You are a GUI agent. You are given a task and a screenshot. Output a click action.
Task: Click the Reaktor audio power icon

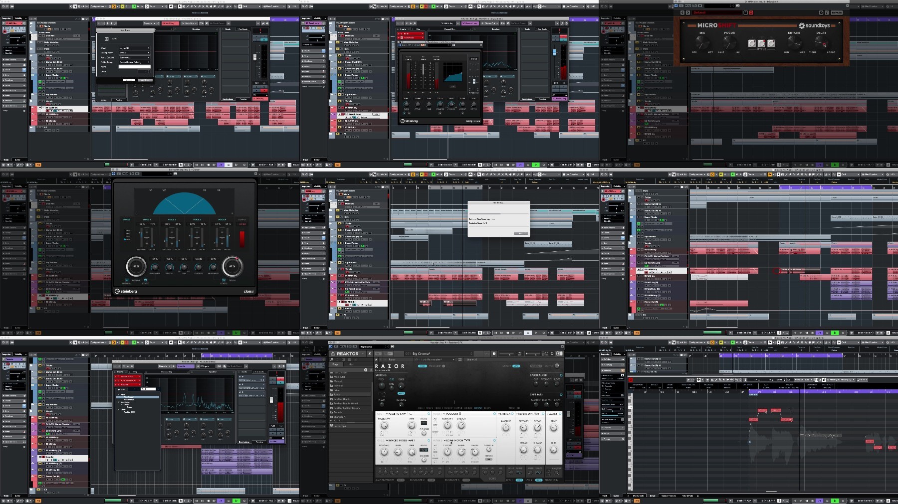(x=552, y=353)
